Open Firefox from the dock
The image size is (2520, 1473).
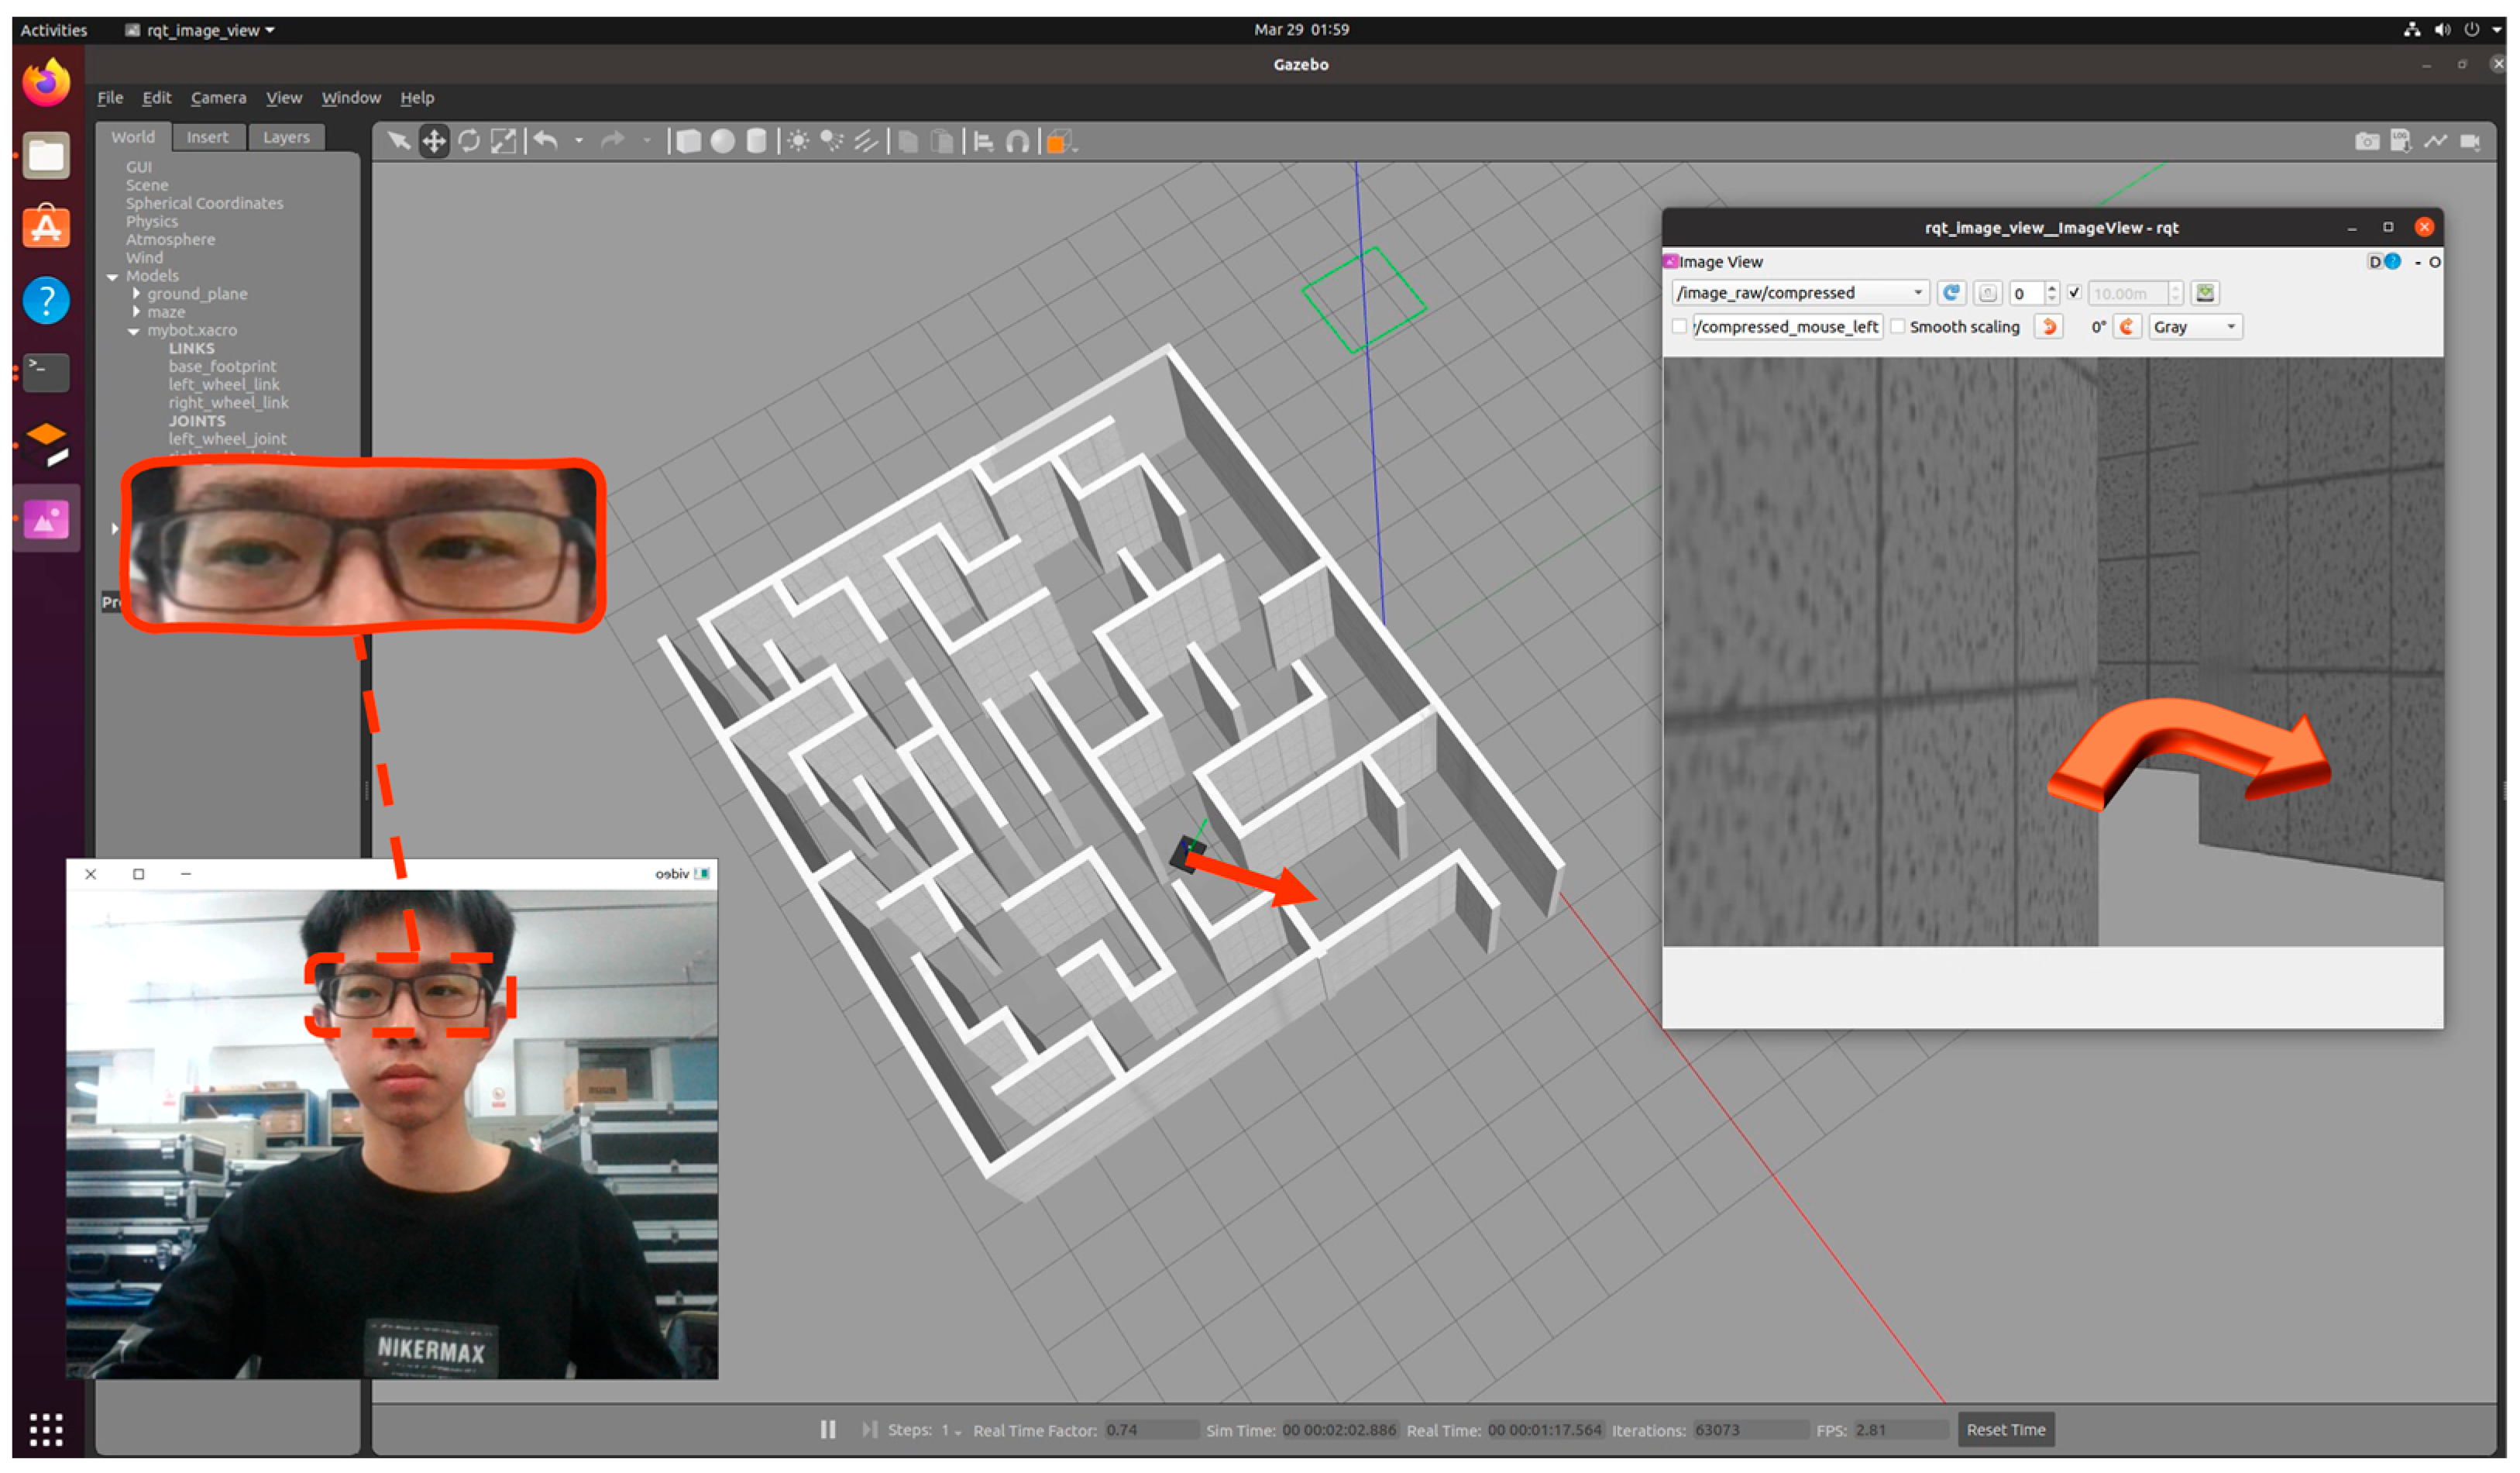[x=46, y=82]
